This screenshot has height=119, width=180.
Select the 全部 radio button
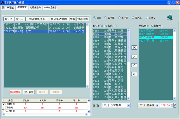(x=94, y=18)
